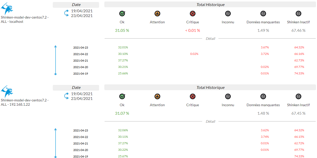The width and height of the screenshot is (317, 158).
Task: Click the date range arrow icon for localhost
Action: coord(67,13)
